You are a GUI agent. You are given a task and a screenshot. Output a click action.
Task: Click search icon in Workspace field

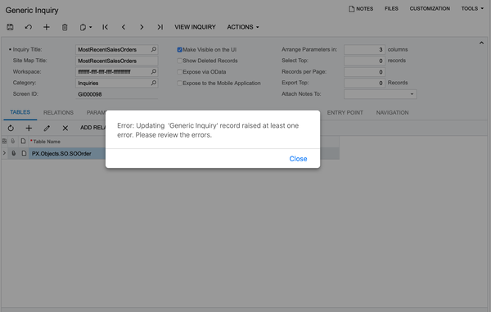point(154,72)
